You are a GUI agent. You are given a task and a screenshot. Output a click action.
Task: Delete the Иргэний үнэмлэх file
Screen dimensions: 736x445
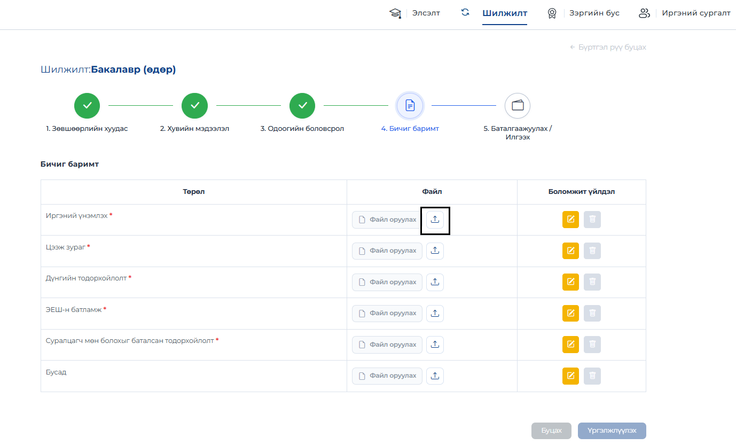(x=592, y=220)
